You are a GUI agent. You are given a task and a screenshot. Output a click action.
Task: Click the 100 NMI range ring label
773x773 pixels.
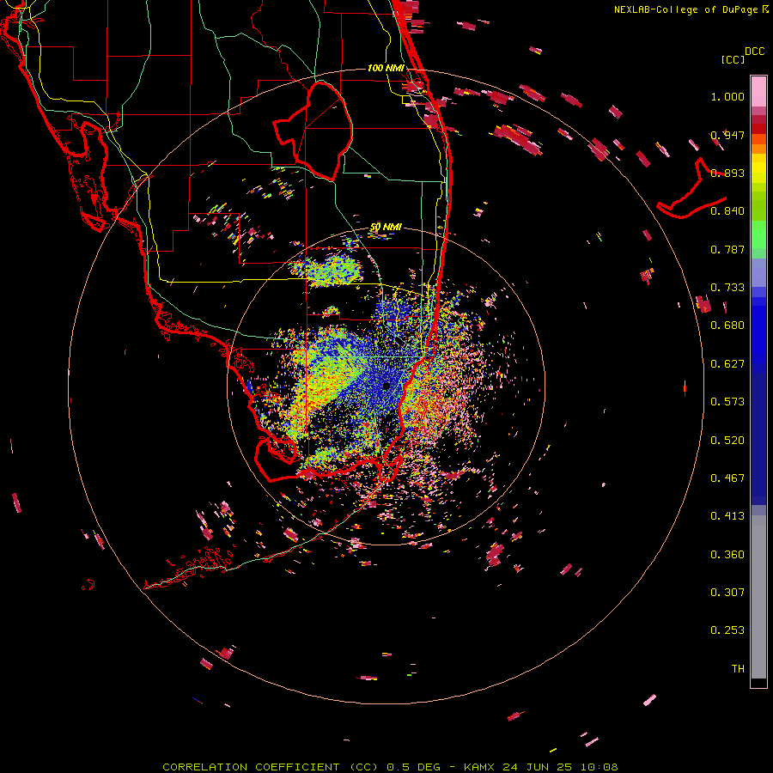386,68
